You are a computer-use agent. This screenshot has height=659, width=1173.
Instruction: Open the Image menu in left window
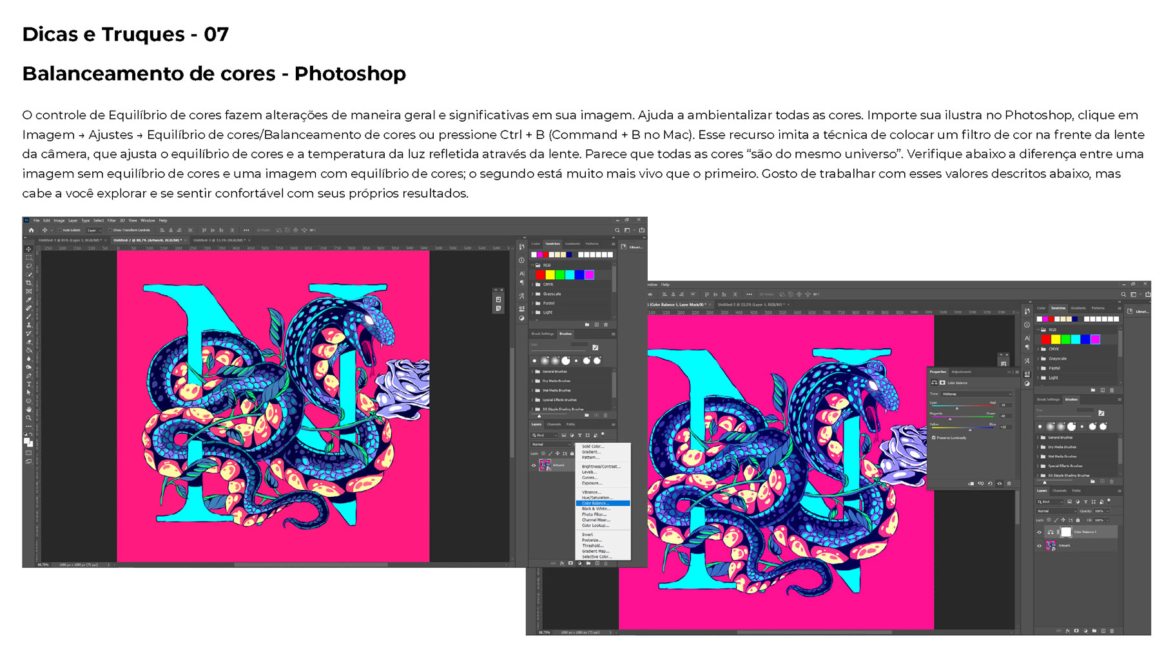tap(59, 221)
